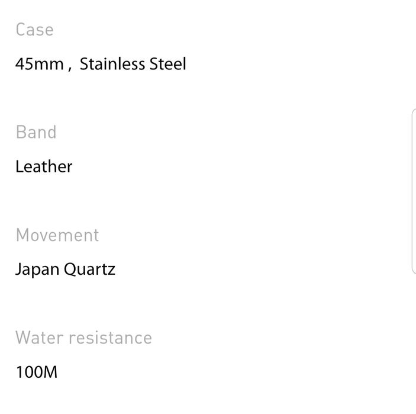Click the capital L in Leather
This screenshot has height=414, width=416.
pos(19,166)
